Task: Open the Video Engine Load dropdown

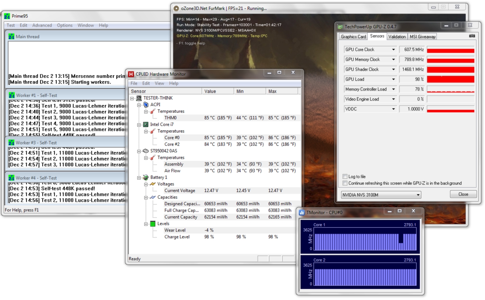Action: click(x=393, y=99)
